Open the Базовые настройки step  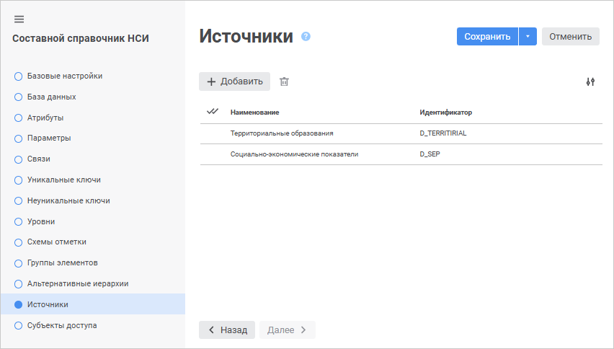tap(64, 76)
